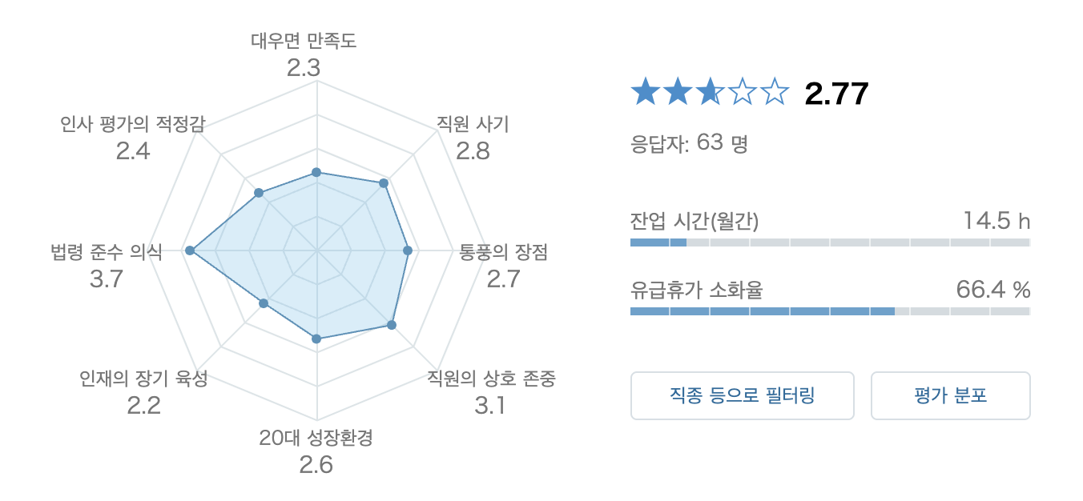Select the 20대 성장환경 axis label
The width and height of the screenshot is (1083, 501).
(x=316, y=439)
